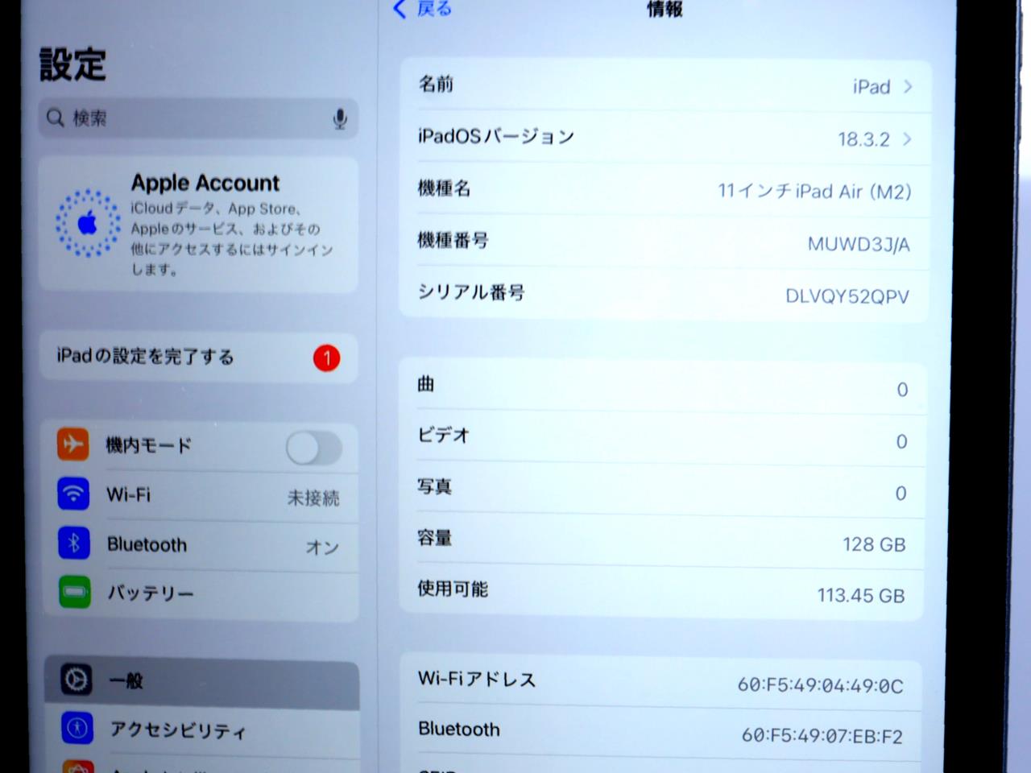Image resolution: width=1031 pixels, height=773 pixels.
Task: Tap the 情報 page title
Action: (x=665, y=9)
